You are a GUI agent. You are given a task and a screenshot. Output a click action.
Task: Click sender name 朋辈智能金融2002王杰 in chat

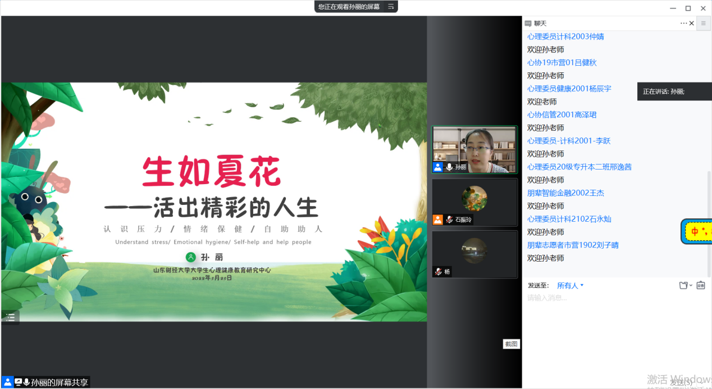565,193
